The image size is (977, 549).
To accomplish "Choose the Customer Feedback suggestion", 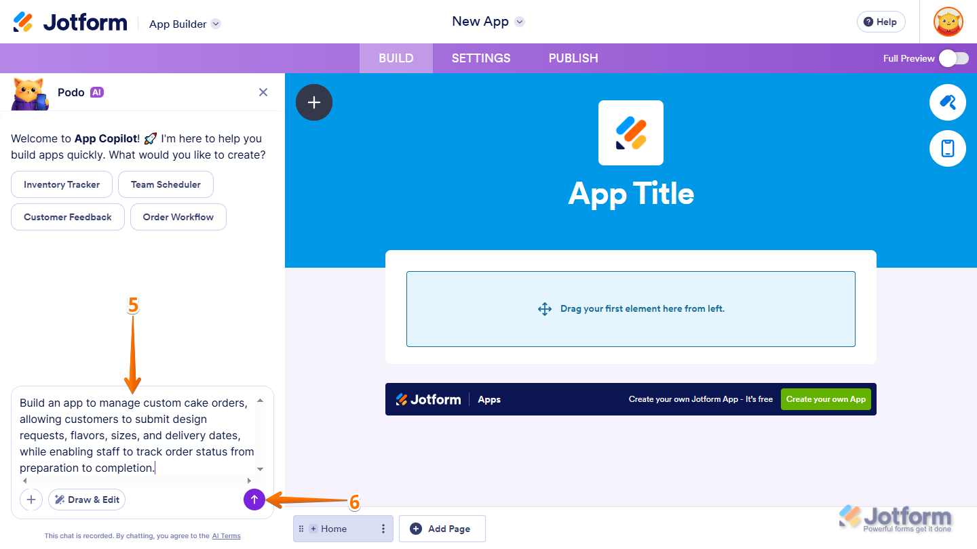I will coord(68,217).
